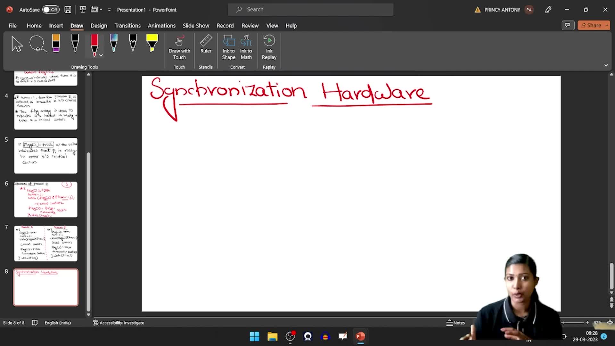Switch to Slide Show tab
Image resolution: width=615 pixels, height=346 pixels.
[196, 26]
